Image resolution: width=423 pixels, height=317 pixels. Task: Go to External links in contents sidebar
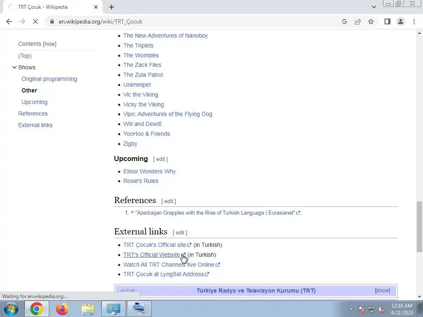[36, 125]
